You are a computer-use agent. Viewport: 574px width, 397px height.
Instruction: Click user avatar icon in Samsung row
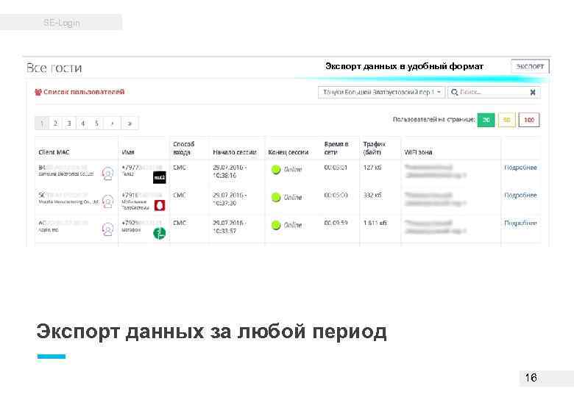click(107, 174)
